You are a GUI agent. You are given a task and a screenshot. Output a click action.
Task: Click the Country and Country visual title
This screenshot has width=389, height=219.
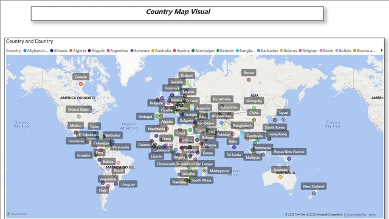click(x=30, y=41)
